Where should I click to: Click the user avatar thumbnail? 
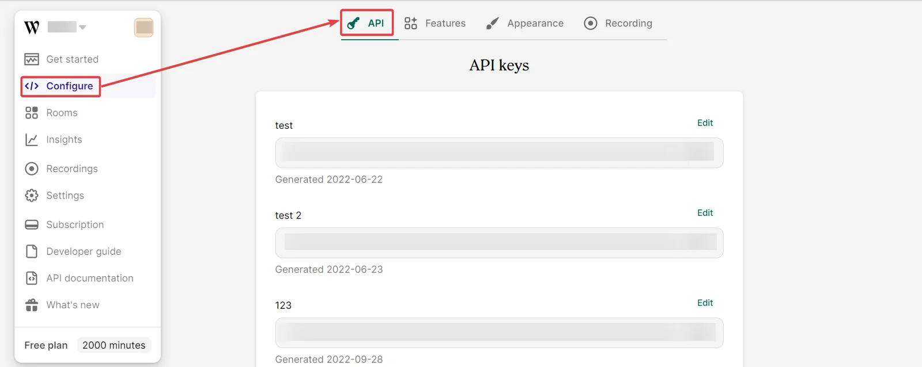[x=143, y=27]
